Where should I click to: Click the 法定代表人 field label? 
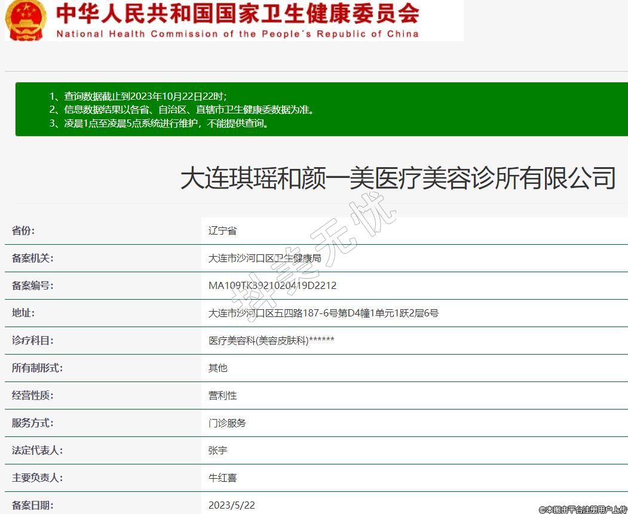[x=37, y=451]
